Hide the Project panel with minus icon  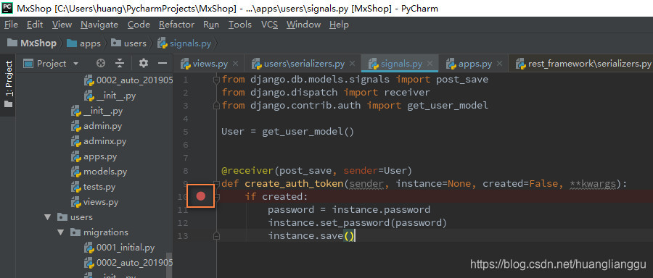163,63
